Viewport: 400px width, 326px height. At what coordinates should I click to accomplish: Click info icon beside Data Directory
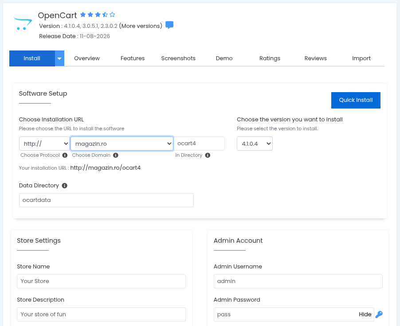[65, 186]
